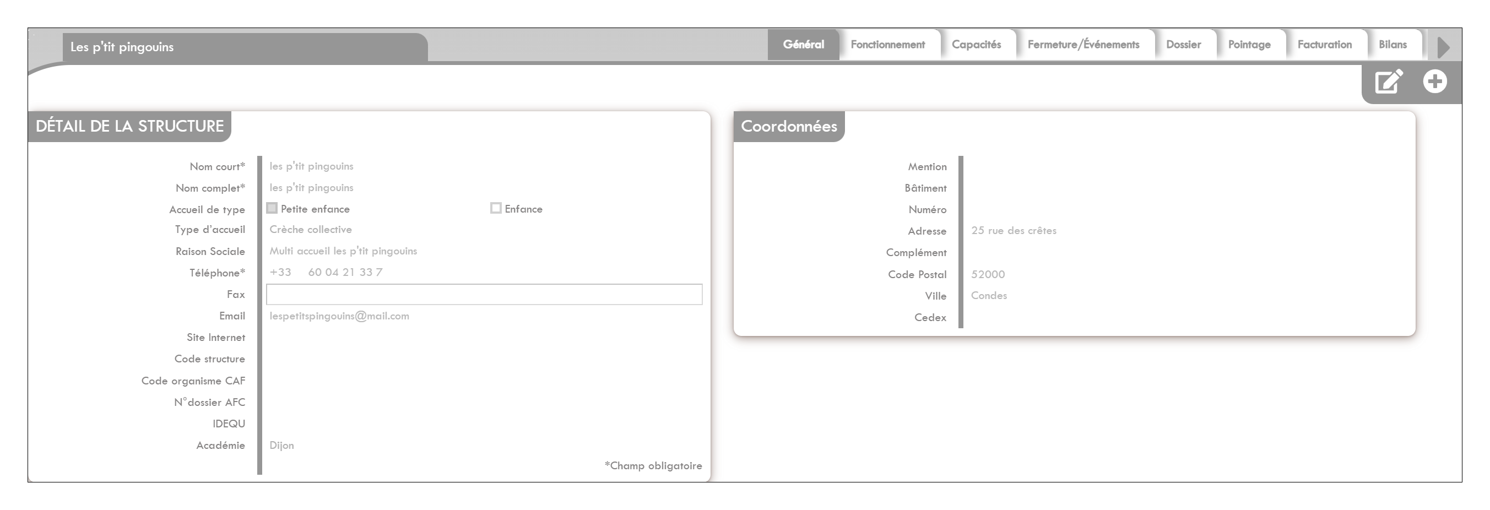Click the Complément label
This screenshot has width=1490, height=510.
(x=916, y=253)
